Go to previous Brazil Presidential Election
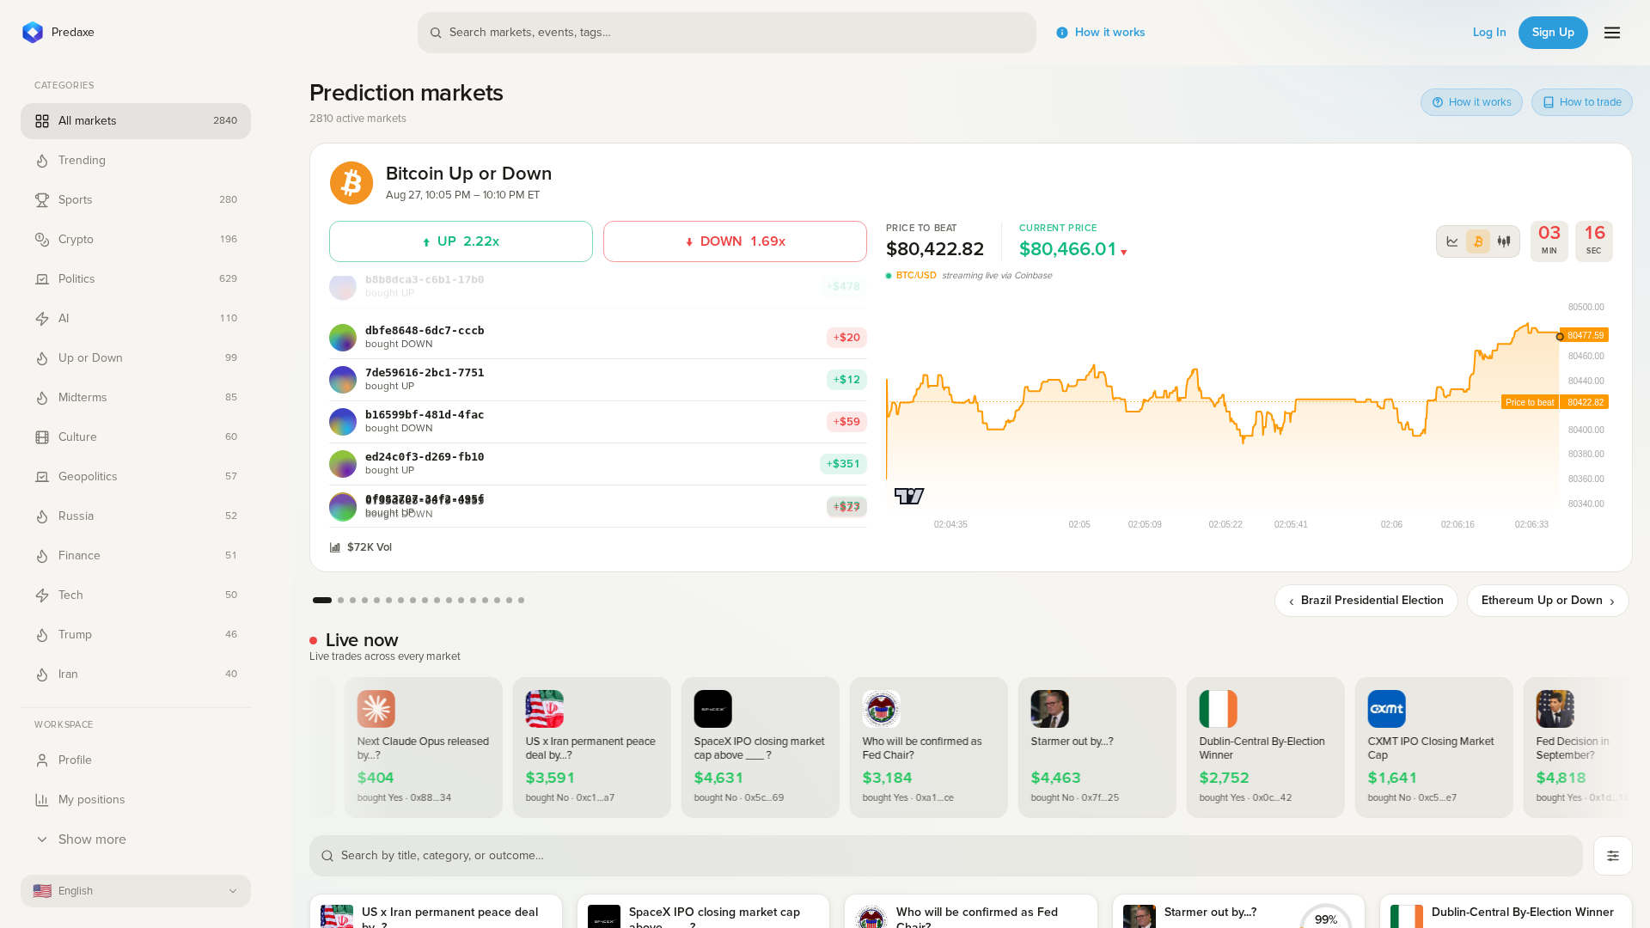The height and width of the screenshot is (928, 1650). [x=1366, y=601]
